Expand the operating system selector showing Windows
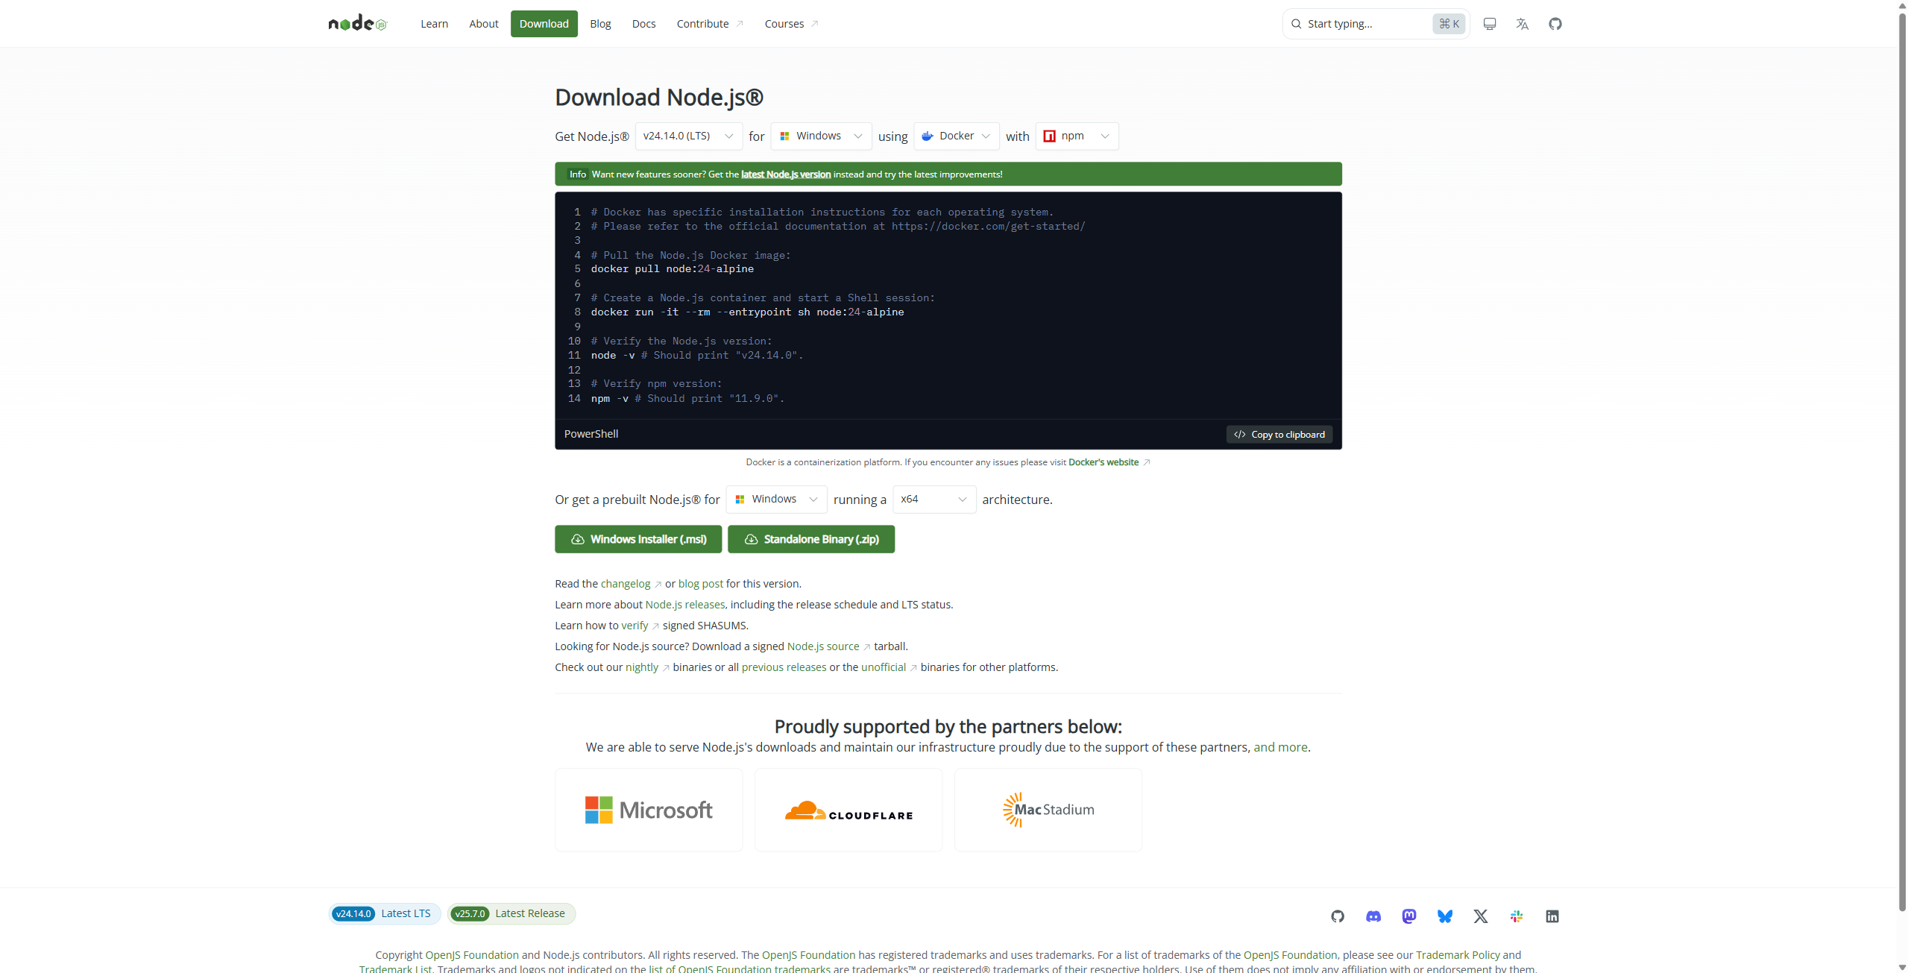Viewport: 1908px width, 973px height. (x=820, y=136)
